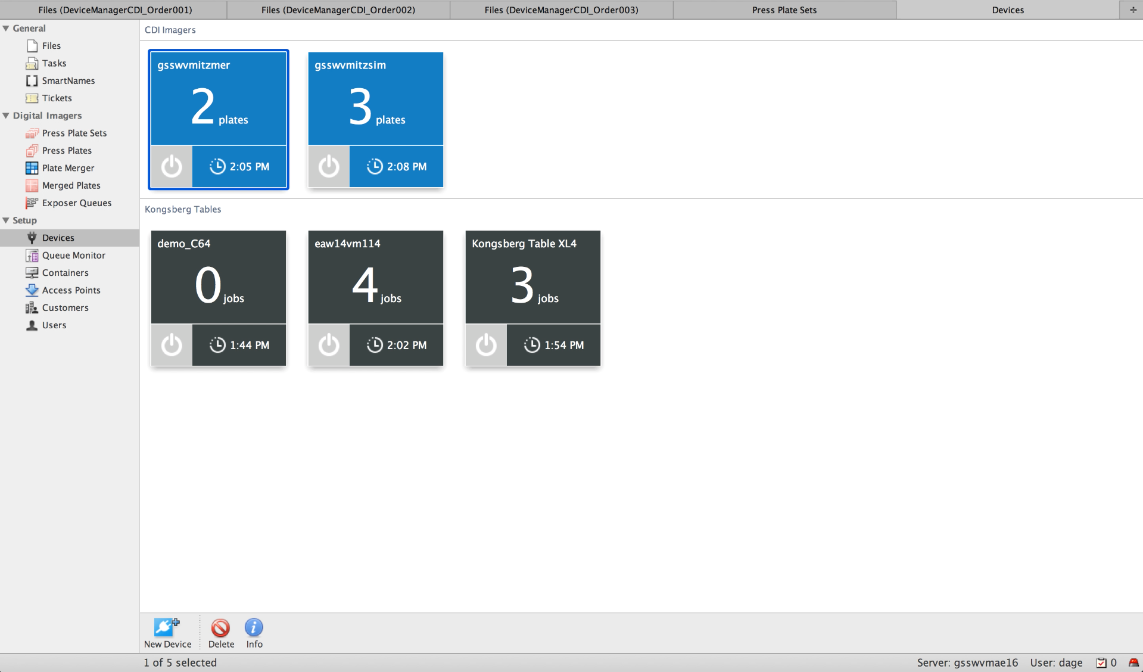Switch to Files DeviceManagerCDI_Order002 tab

point(338,10)
